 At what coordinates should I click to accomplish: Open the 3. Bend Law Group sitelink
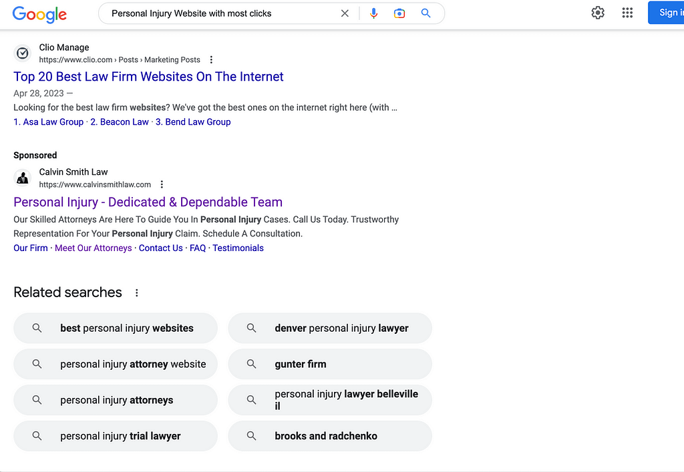coord(193,122)
